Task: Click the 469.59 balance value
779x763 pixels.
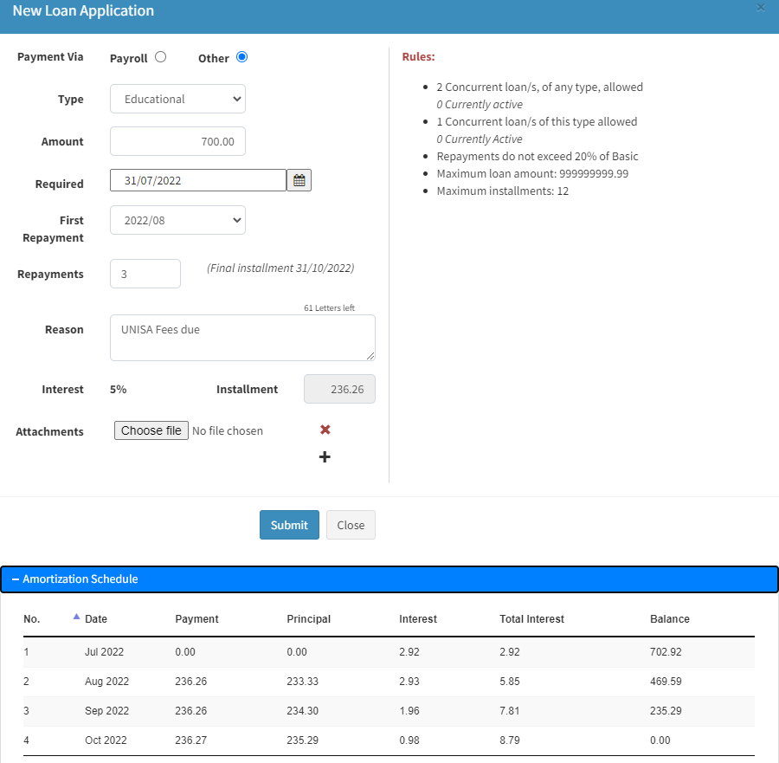Action: 666,681
